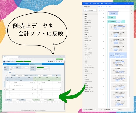This screenshot has height=113, width=136.
Task: Select the システム category in actions list
Action: point(87,25)
